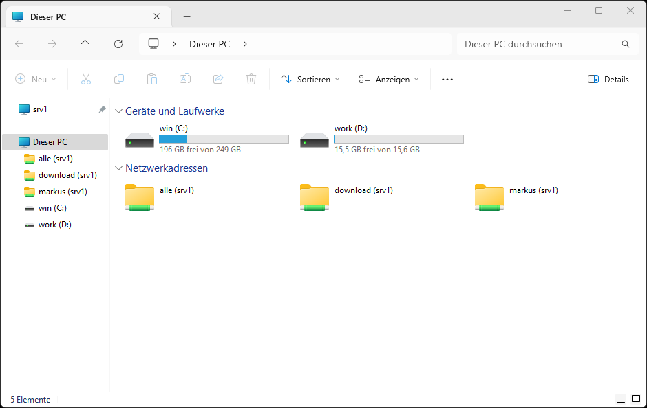Open the Neu dropdown menu
Screen dimensions: 647x408
[36, 80]
